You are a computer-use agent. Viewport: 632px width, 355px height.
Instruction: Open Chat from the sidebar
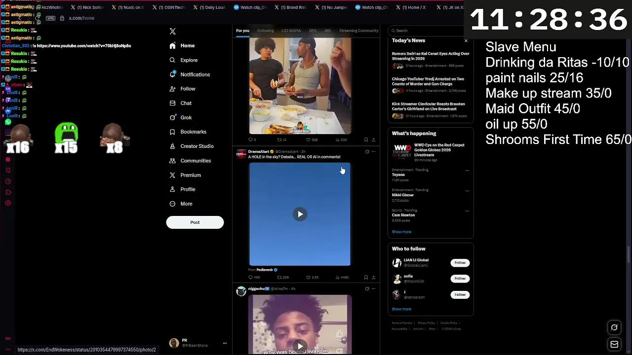180,103
